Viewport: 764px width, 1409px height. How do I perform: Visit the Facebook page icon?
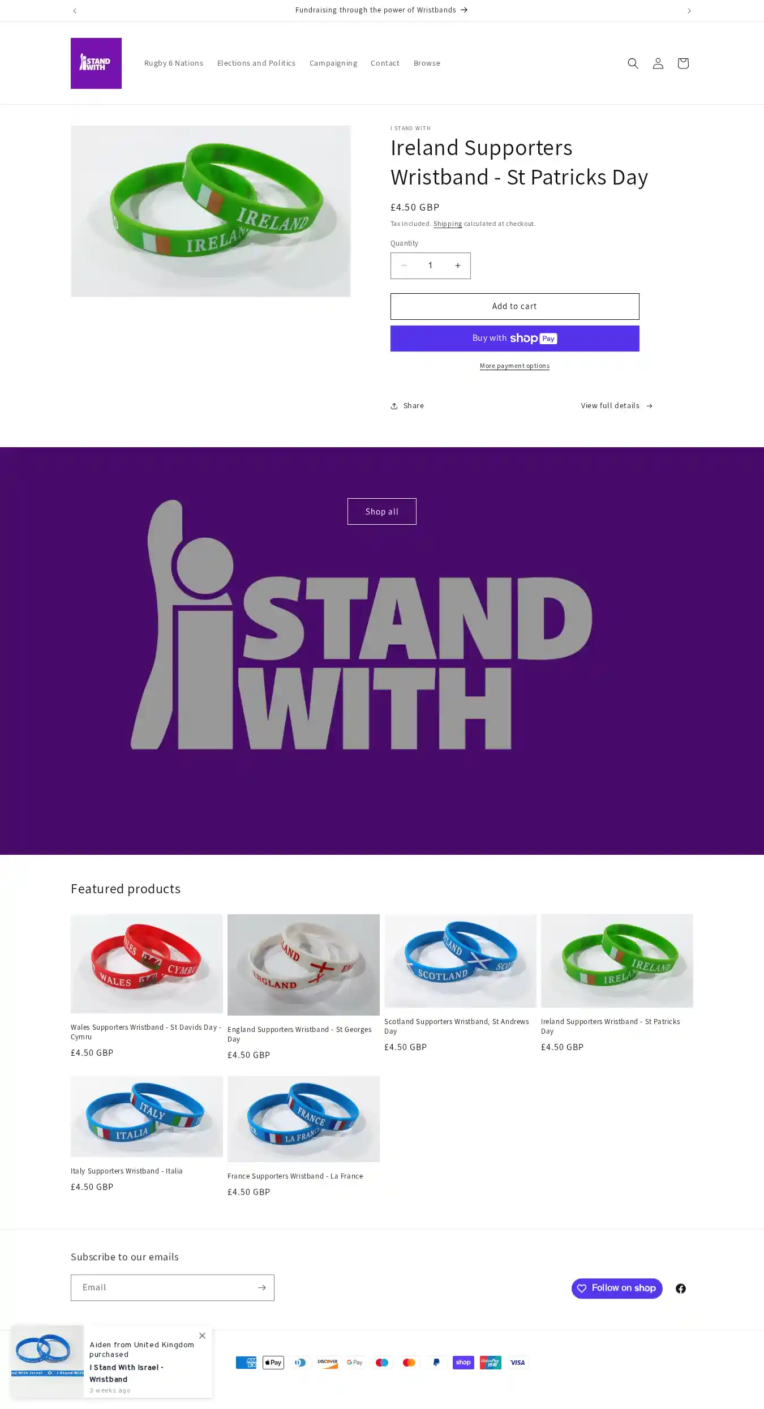pyautogui.click(x=680, y=1288)
